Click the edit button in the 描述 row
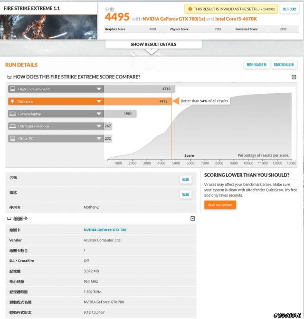Screen dimensions: 304x319 (x=185, y=194)
